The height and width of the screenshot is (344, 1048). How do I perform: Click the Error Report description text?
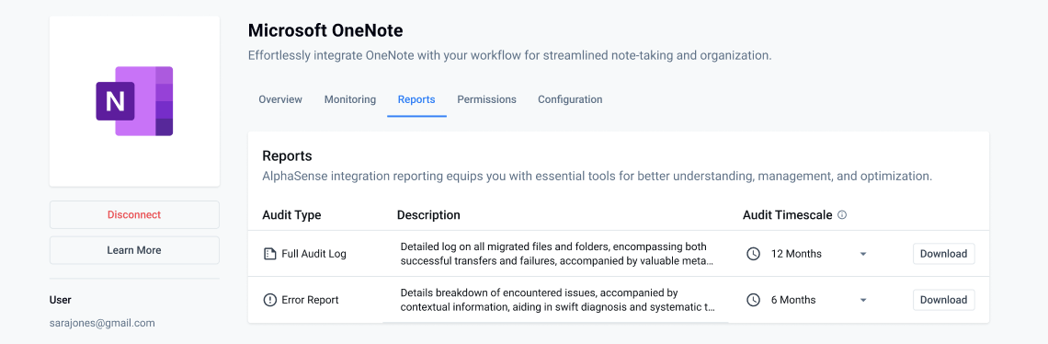(x=557, y=300)
